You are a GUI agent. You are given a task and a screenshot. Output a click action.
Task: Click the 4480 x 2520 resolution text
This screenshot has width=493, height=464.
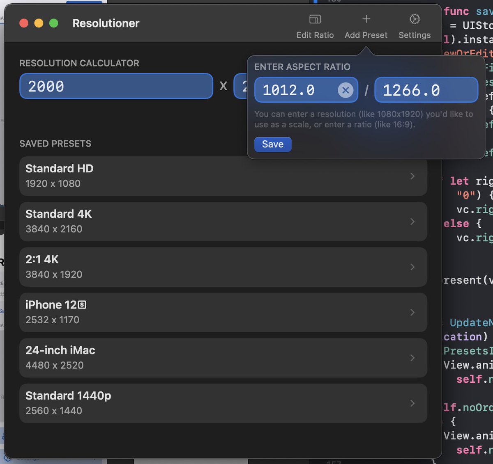[55, 366]
